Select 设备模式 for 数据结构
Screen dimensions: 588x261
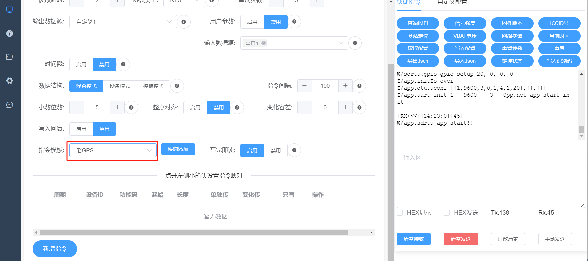120,86
